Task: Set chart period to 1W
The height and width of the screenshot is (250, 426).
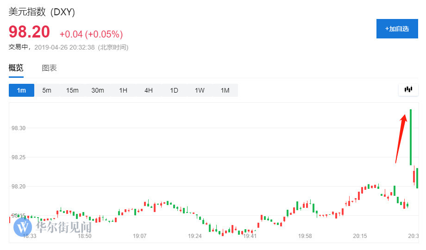Action: pos(200,90)
